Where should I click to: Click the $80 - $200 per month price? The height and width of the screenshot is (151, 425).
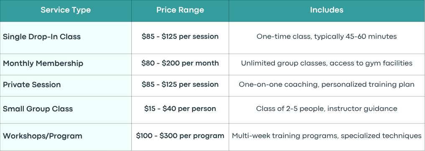coord(180,63)
